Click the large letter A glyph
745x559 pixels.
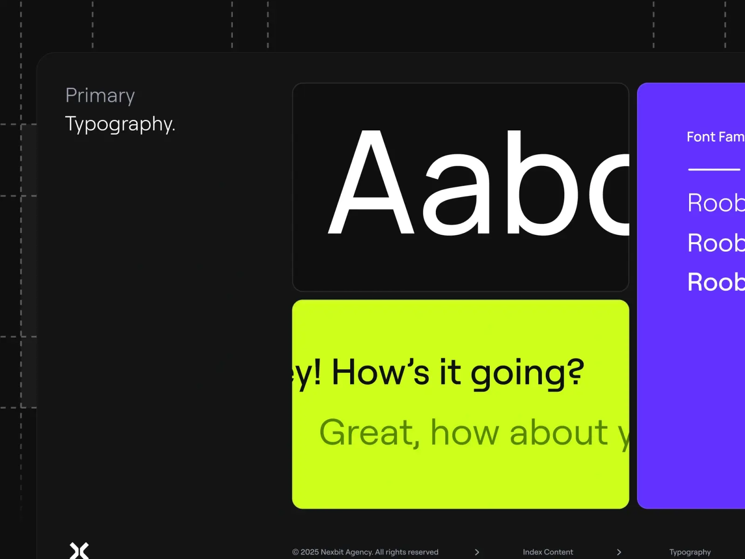tap(371, 182)
